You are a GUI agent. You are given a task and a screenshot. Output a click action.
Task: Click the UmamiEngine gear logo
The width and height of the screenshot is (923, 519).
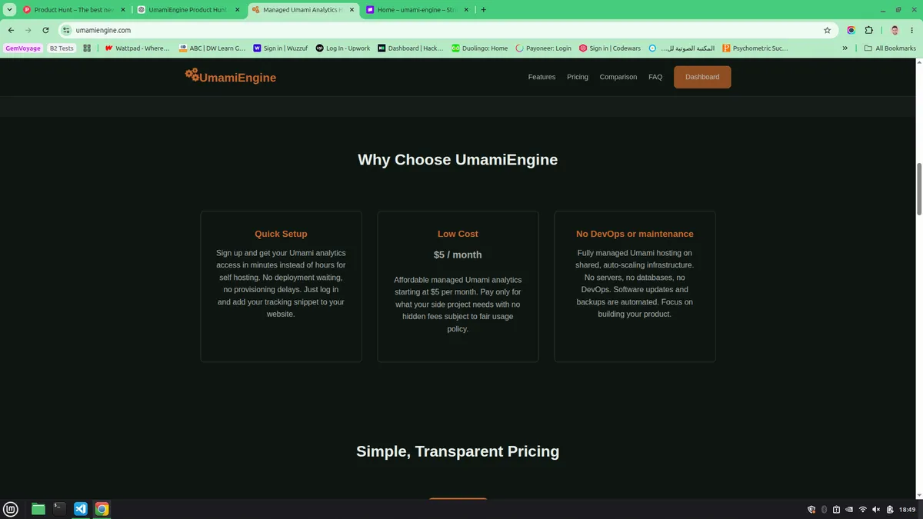point(192,75)
